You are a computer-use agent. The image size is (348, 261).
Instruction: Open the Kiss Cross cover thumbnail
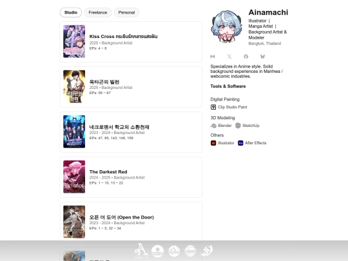pyautogui.click(x=74, y=41)
